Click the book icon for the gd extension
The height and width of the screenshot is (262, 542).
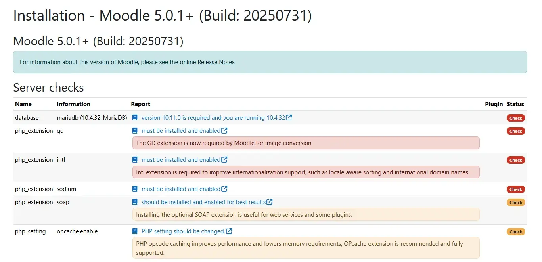135,131
